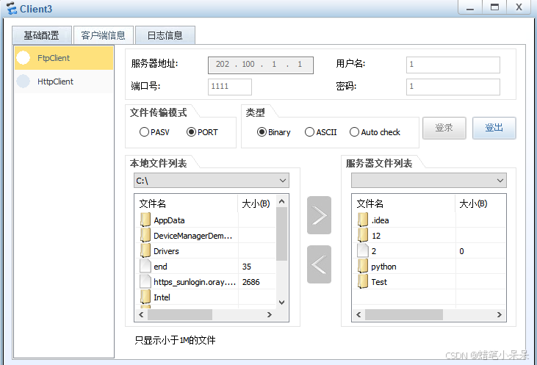This screenshot has width=537, height=365.
Task: Click the 登录 login button
Action: pos(444,128)
